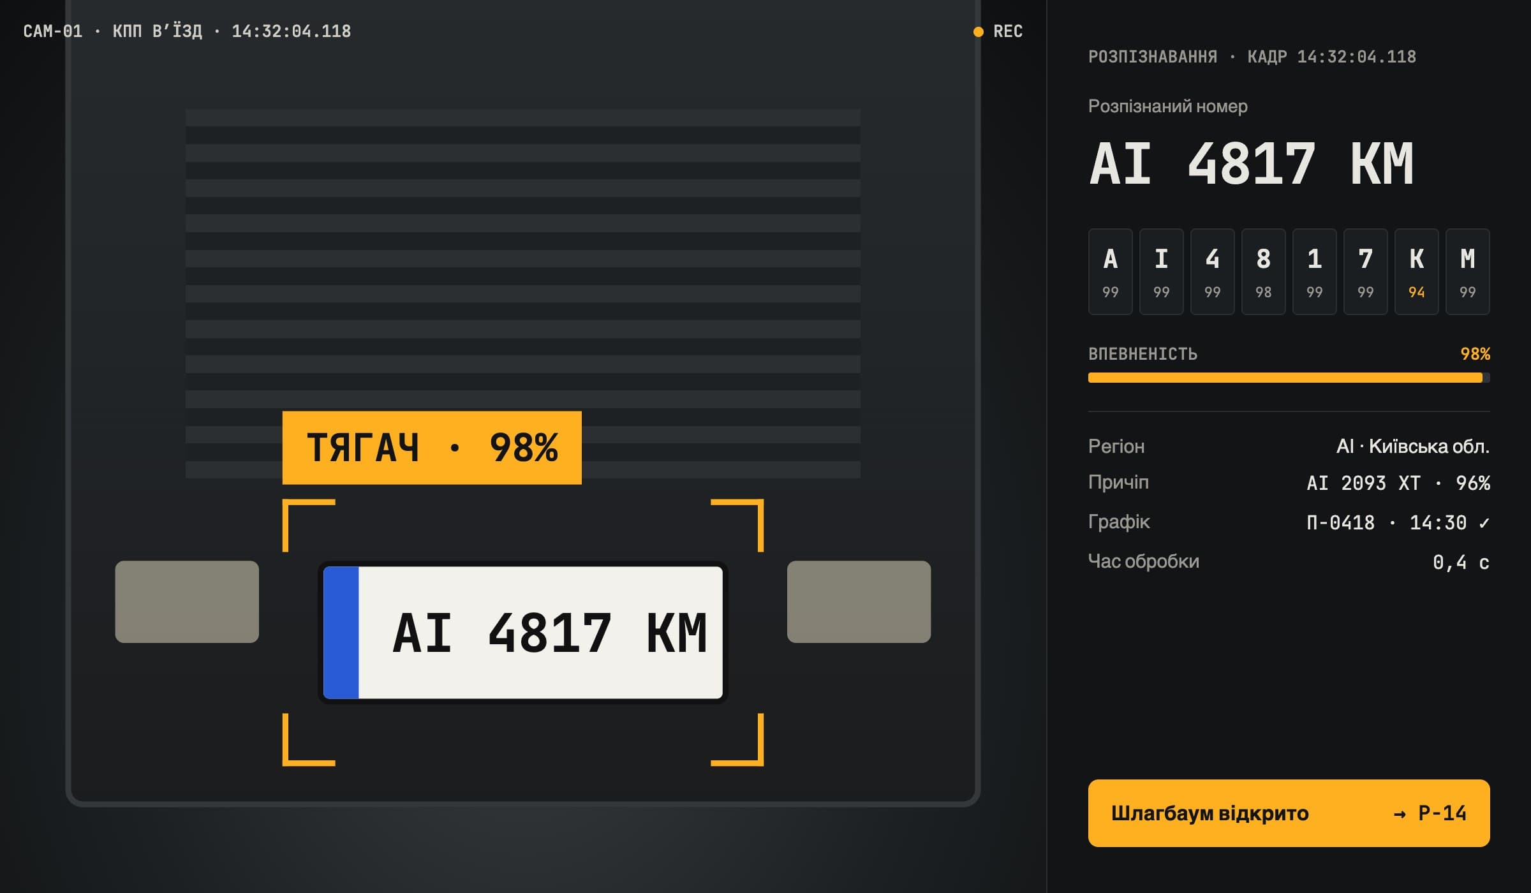Select the character tile 'I' with 99

pyautogui.click(x=1161, y=272)
